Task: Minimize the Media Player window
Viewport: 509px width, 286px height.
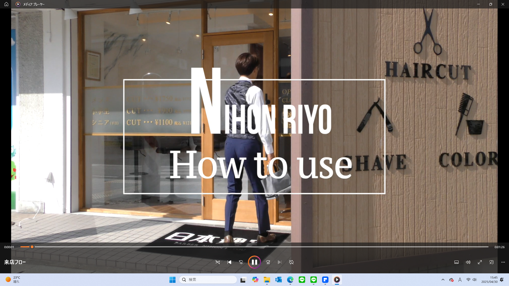Action: coord(479,4)
